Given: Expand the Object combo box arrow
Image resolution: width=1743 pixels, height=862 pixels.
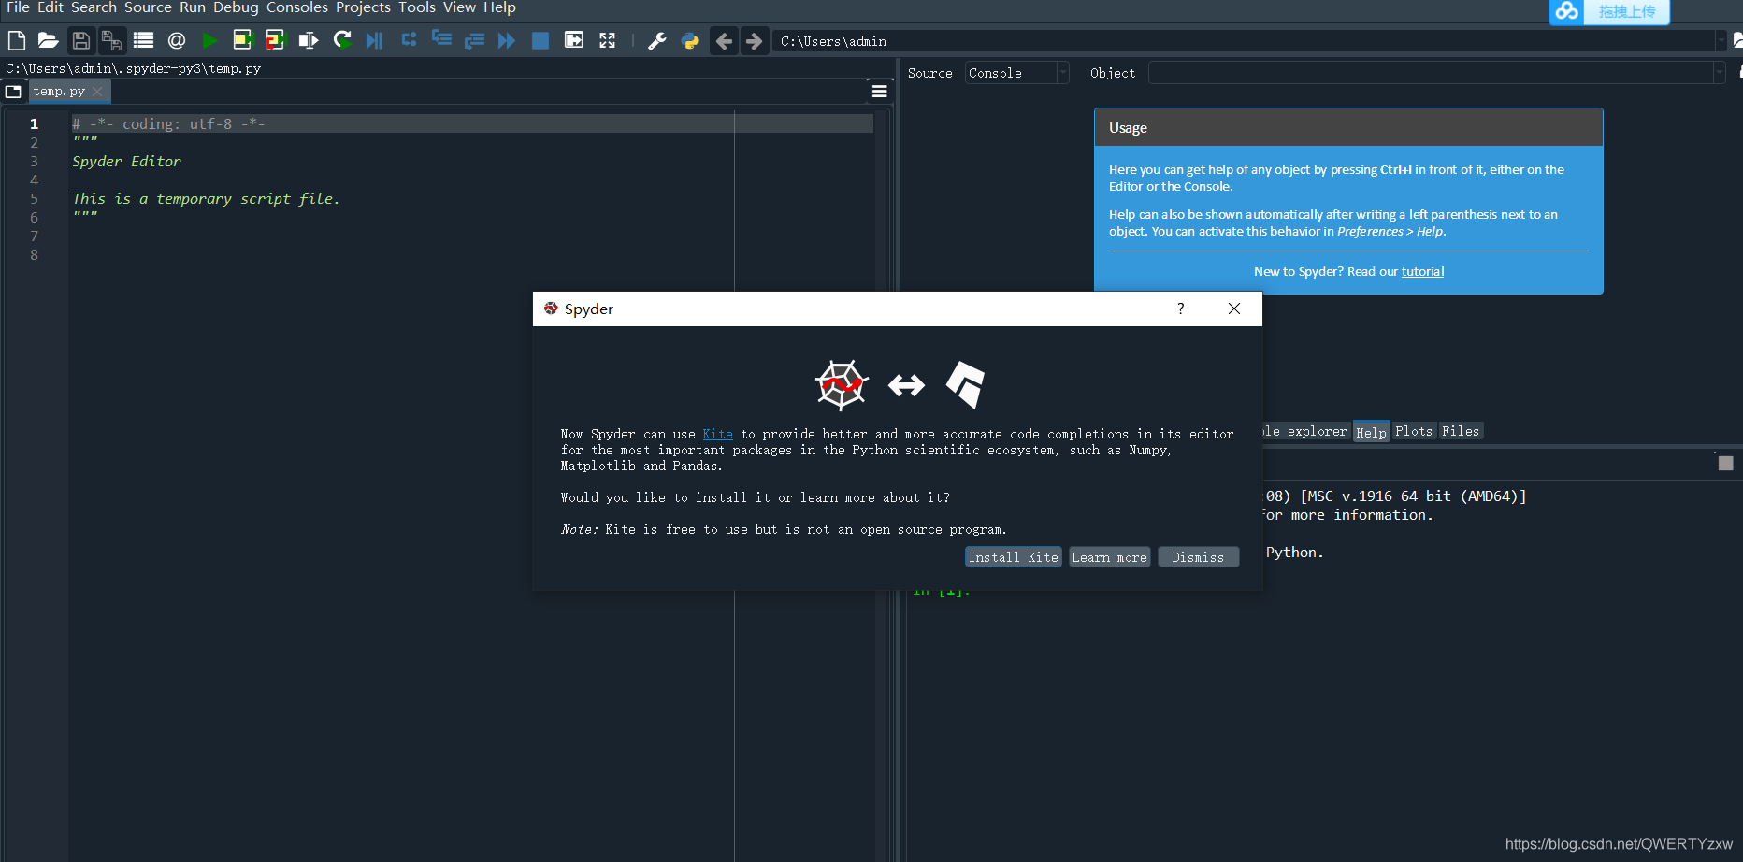Looking at the screenshot, I should coord(1719,73).
